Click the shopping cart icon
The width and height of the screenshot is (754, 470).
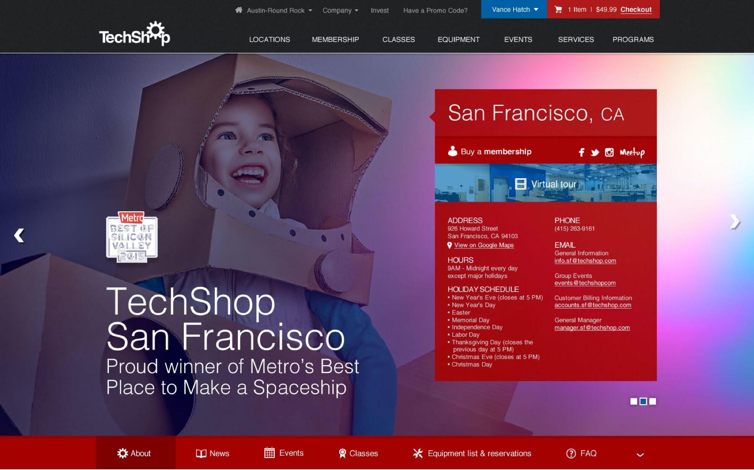(558, 9)
